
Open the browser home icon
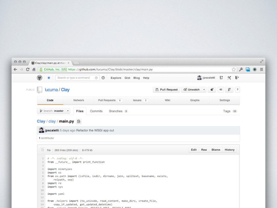(x=34, y=70)
